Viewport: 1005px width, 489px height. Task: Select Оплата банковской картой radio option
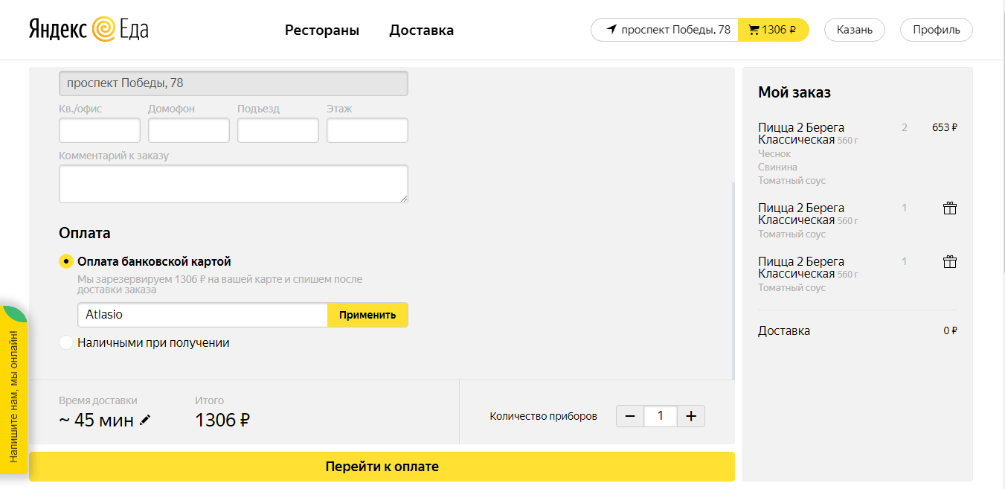tap(66, 262)
